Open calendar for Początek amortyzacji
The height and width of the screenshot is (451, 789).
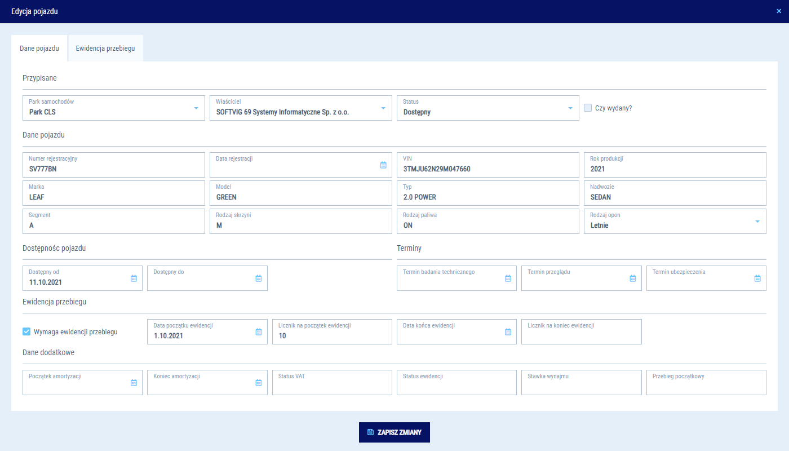click(134, 383)
